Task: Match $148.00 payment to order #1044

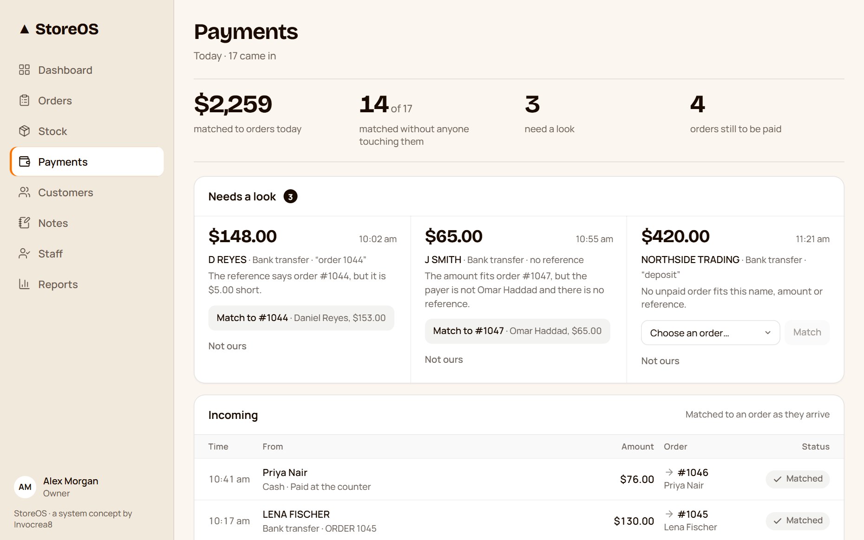Action: [301, 318]
